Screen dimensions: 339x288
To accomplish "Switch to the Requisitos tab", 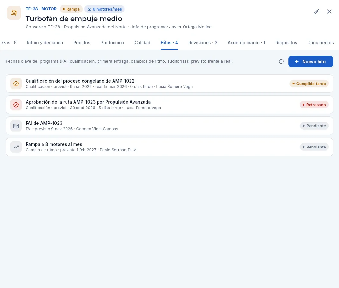I will [x=286, y=43].
